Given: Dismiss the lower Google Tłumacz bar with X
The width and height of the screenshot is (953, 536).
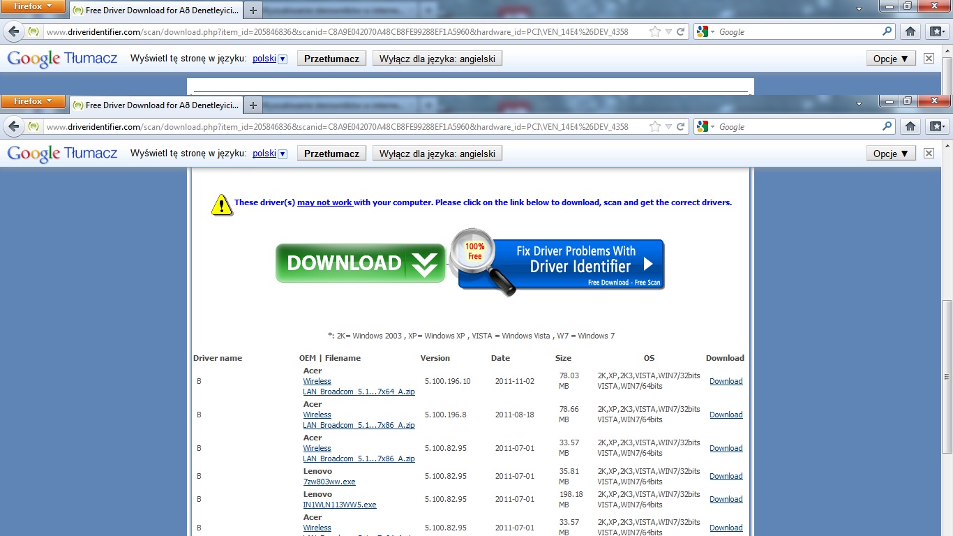Looking at the screenshot, I should click(929, 154).
